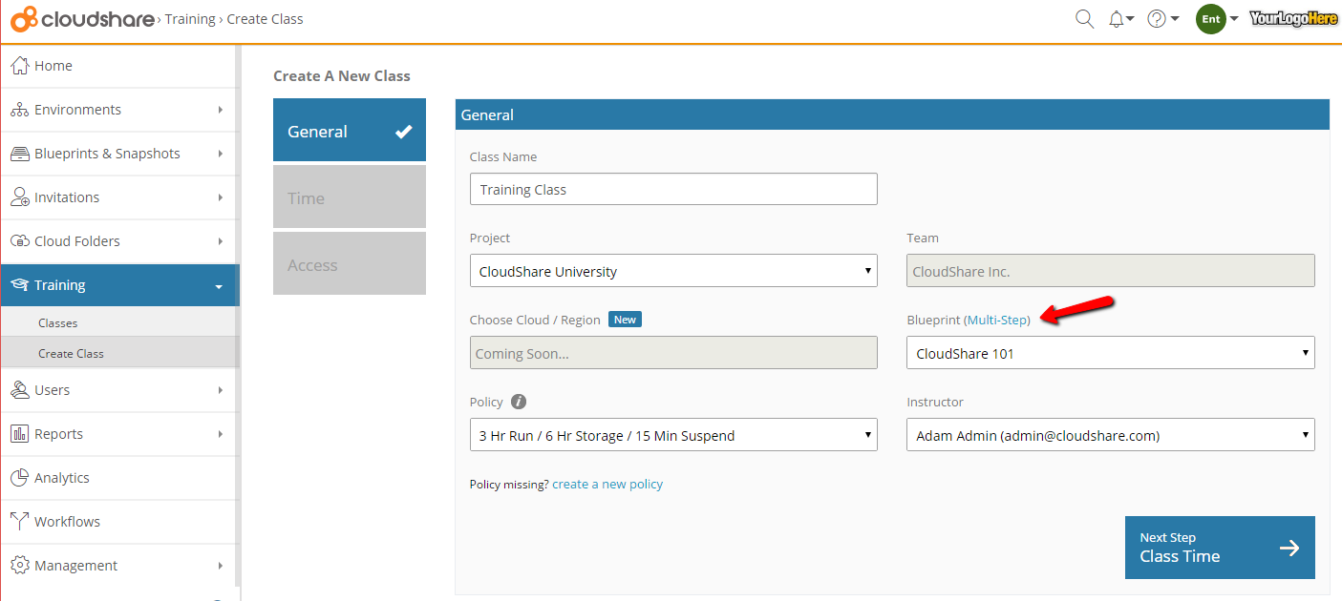The width and height of the screenshot is (1342, 601).
Task: Click the Create A New Class heading
Action: (x=342, y=75)
